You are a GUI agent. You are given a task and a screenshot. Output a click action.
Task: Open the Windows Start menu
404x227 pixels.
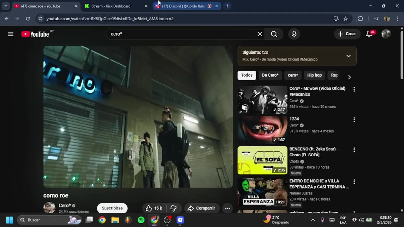pyautogui.click(x=9, y=220)
